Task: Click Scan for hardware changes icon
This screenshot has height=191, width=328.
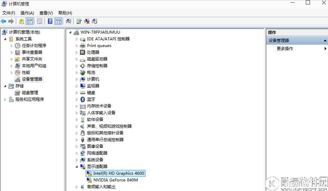Action: (x=68, y=21)
